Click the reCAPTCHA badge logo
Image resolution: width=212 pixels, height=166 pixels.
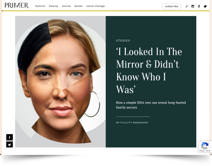[205, 146]
